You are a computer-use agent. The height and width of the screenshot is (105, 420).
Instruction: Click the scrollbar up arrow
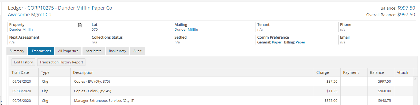click(x=415, y=79)
